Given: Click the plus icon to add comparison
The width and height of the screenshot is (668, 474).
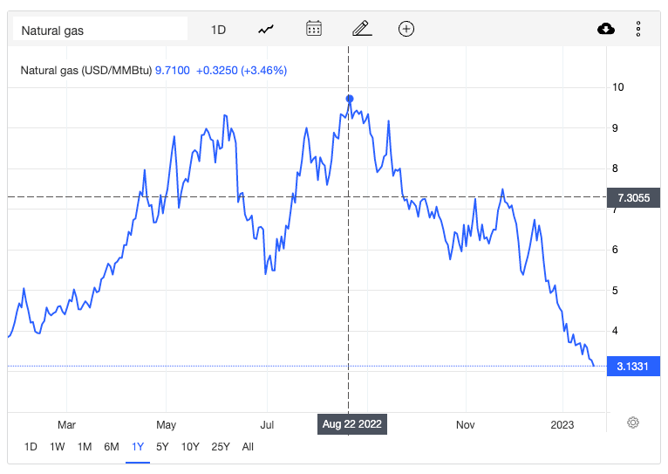Looking at the screenshot, I should coord(406,30).
